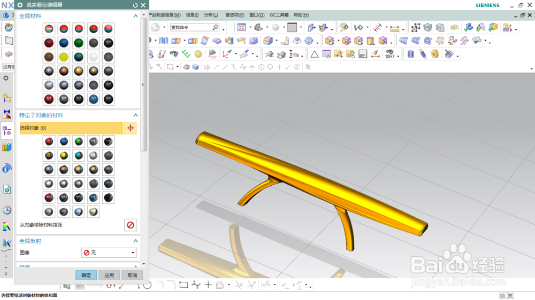The image size is (535, 300).
Task: Click the green checkmarks icon
Action: 186,54
